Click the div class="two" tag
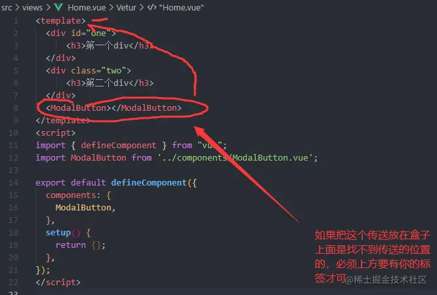This screenshot has width=437, height=295. pyautogui.click(x=89, y=71)
